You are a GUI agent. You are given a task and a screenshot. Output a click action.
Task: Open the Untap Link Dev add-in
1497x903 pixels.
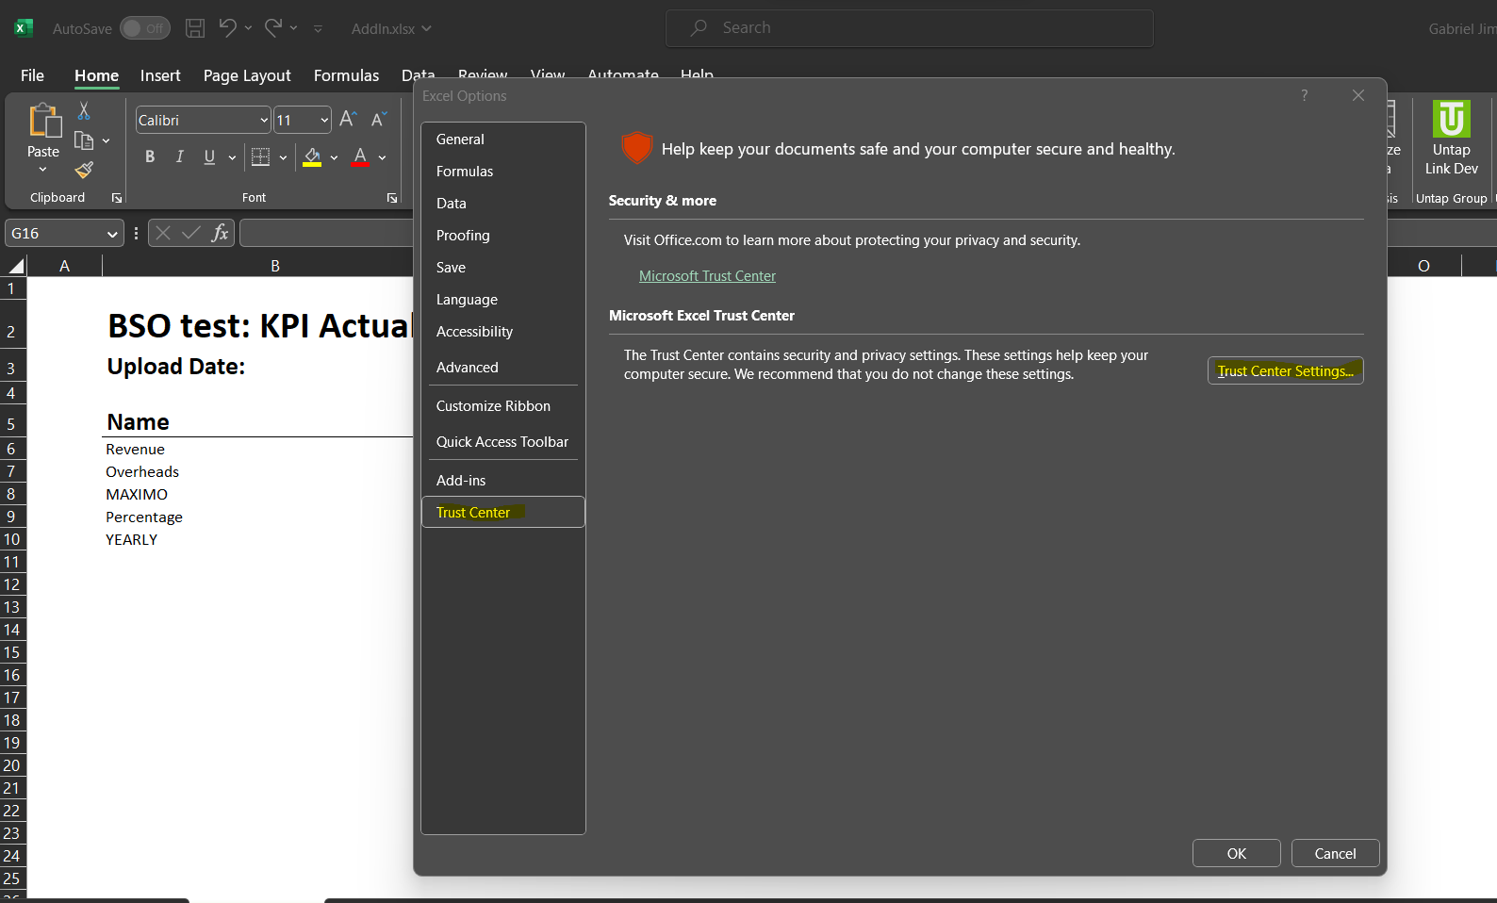click(x=1452, y=139)
